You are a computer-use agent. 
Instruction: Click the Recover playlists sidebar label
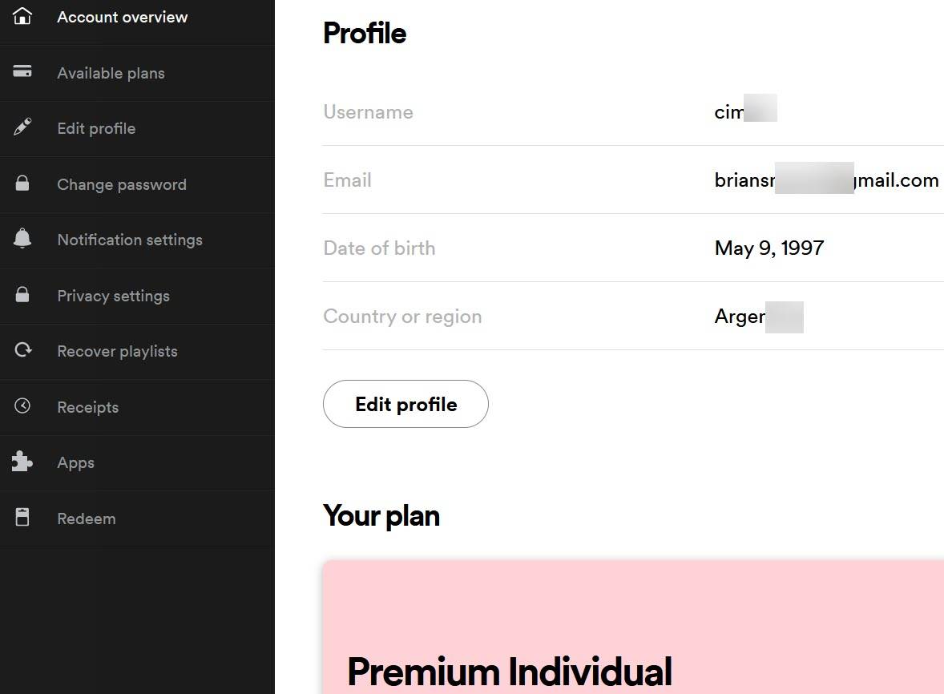pos(117,351)
